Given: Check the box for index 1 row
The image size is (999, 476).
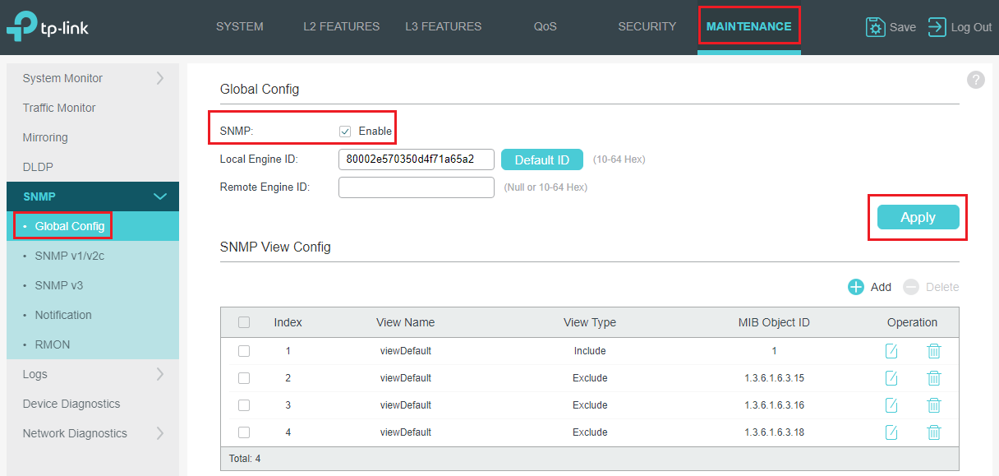Looking at the screenshot, I should click(244, 351).
